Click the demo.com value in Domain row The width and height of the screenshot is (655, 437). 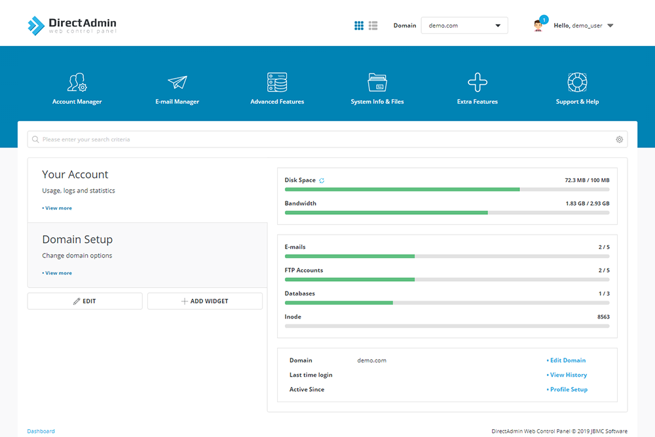tap(372, 360)
